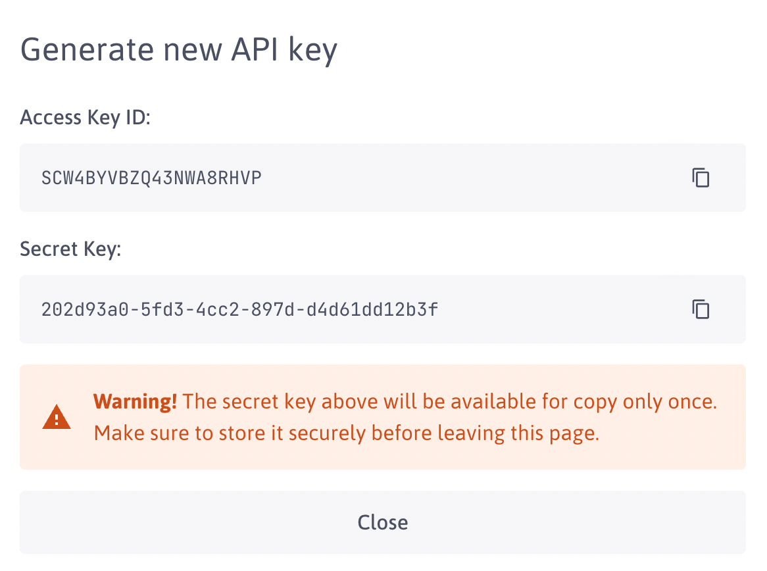Click the orange warning triangle icon
This screenshot has height=571, width=767.
click(x=57, y=418)
